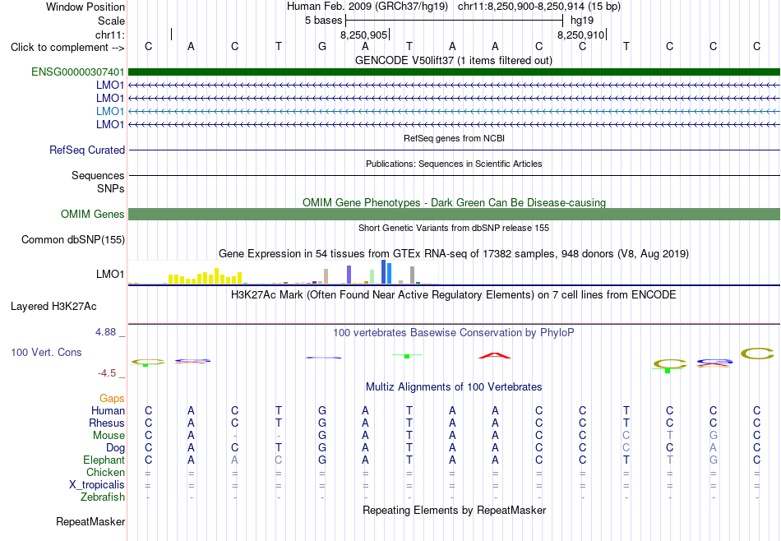Click the OMIM Gene Phenotypes title
The image size is (781, 541).
point(454,203)
